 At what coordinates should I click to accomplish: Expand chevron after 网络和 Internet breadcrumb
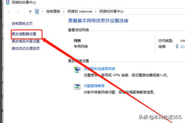(x=96, y=12)
